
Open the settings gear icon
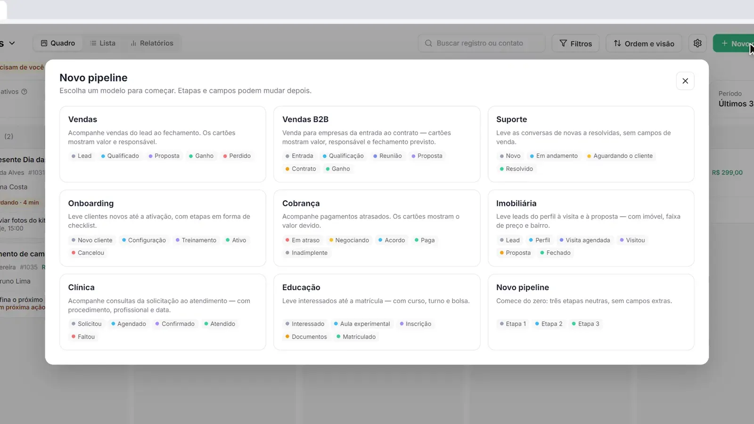click(697, 43)
